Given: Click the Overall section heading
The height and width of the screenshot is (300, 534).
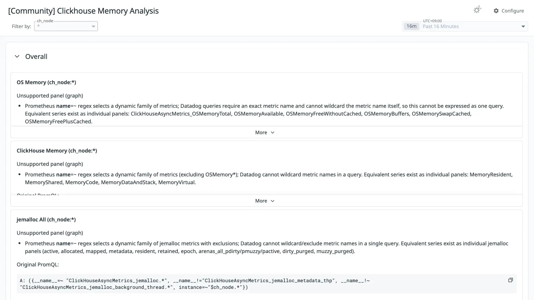Looking at the screenshot, I should 36,56.
